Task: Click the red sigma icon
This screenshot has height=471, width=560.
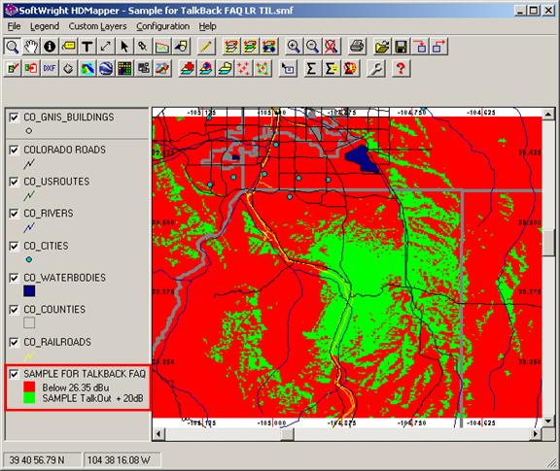Action: [350, 68]
